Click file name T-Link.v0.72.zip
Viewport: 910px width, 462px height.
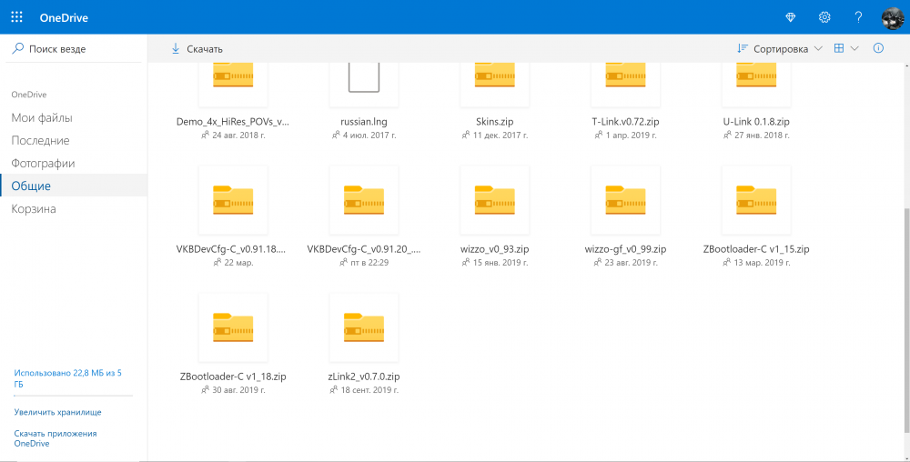pyautogui.click(x=626, y=122)
